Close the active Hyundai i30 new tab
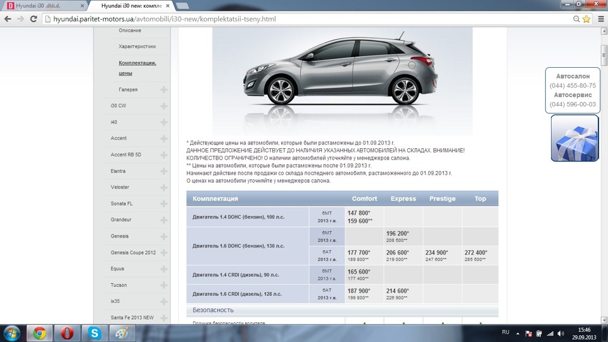The width and height of the screenshot is (608, 342). point(167,6)
